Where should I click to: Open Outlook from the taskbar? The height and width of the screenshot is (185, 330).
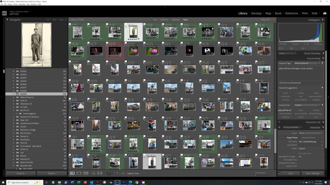[x=92, y=182]
